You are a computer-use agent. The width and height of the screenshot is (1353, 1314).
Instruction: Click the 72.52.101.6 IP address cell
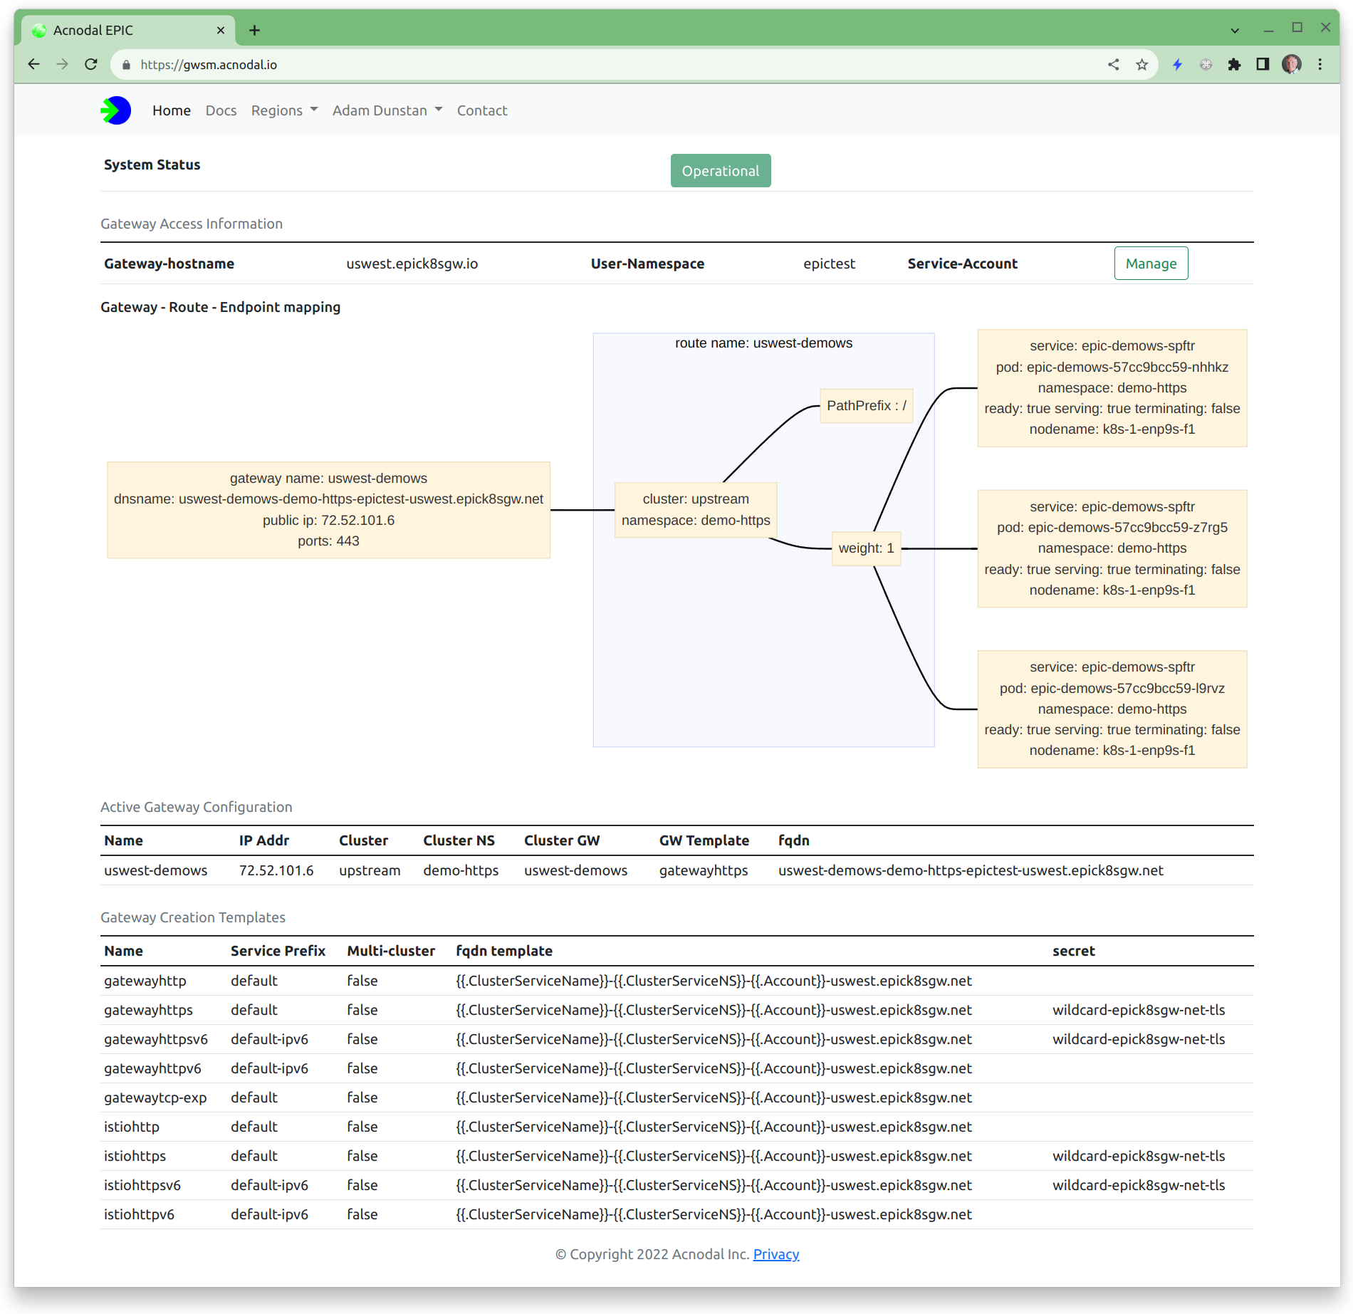(276, 870)
